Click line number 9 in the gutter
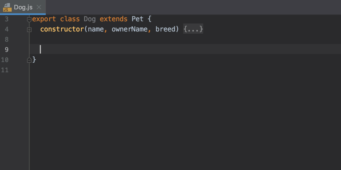 6,50
